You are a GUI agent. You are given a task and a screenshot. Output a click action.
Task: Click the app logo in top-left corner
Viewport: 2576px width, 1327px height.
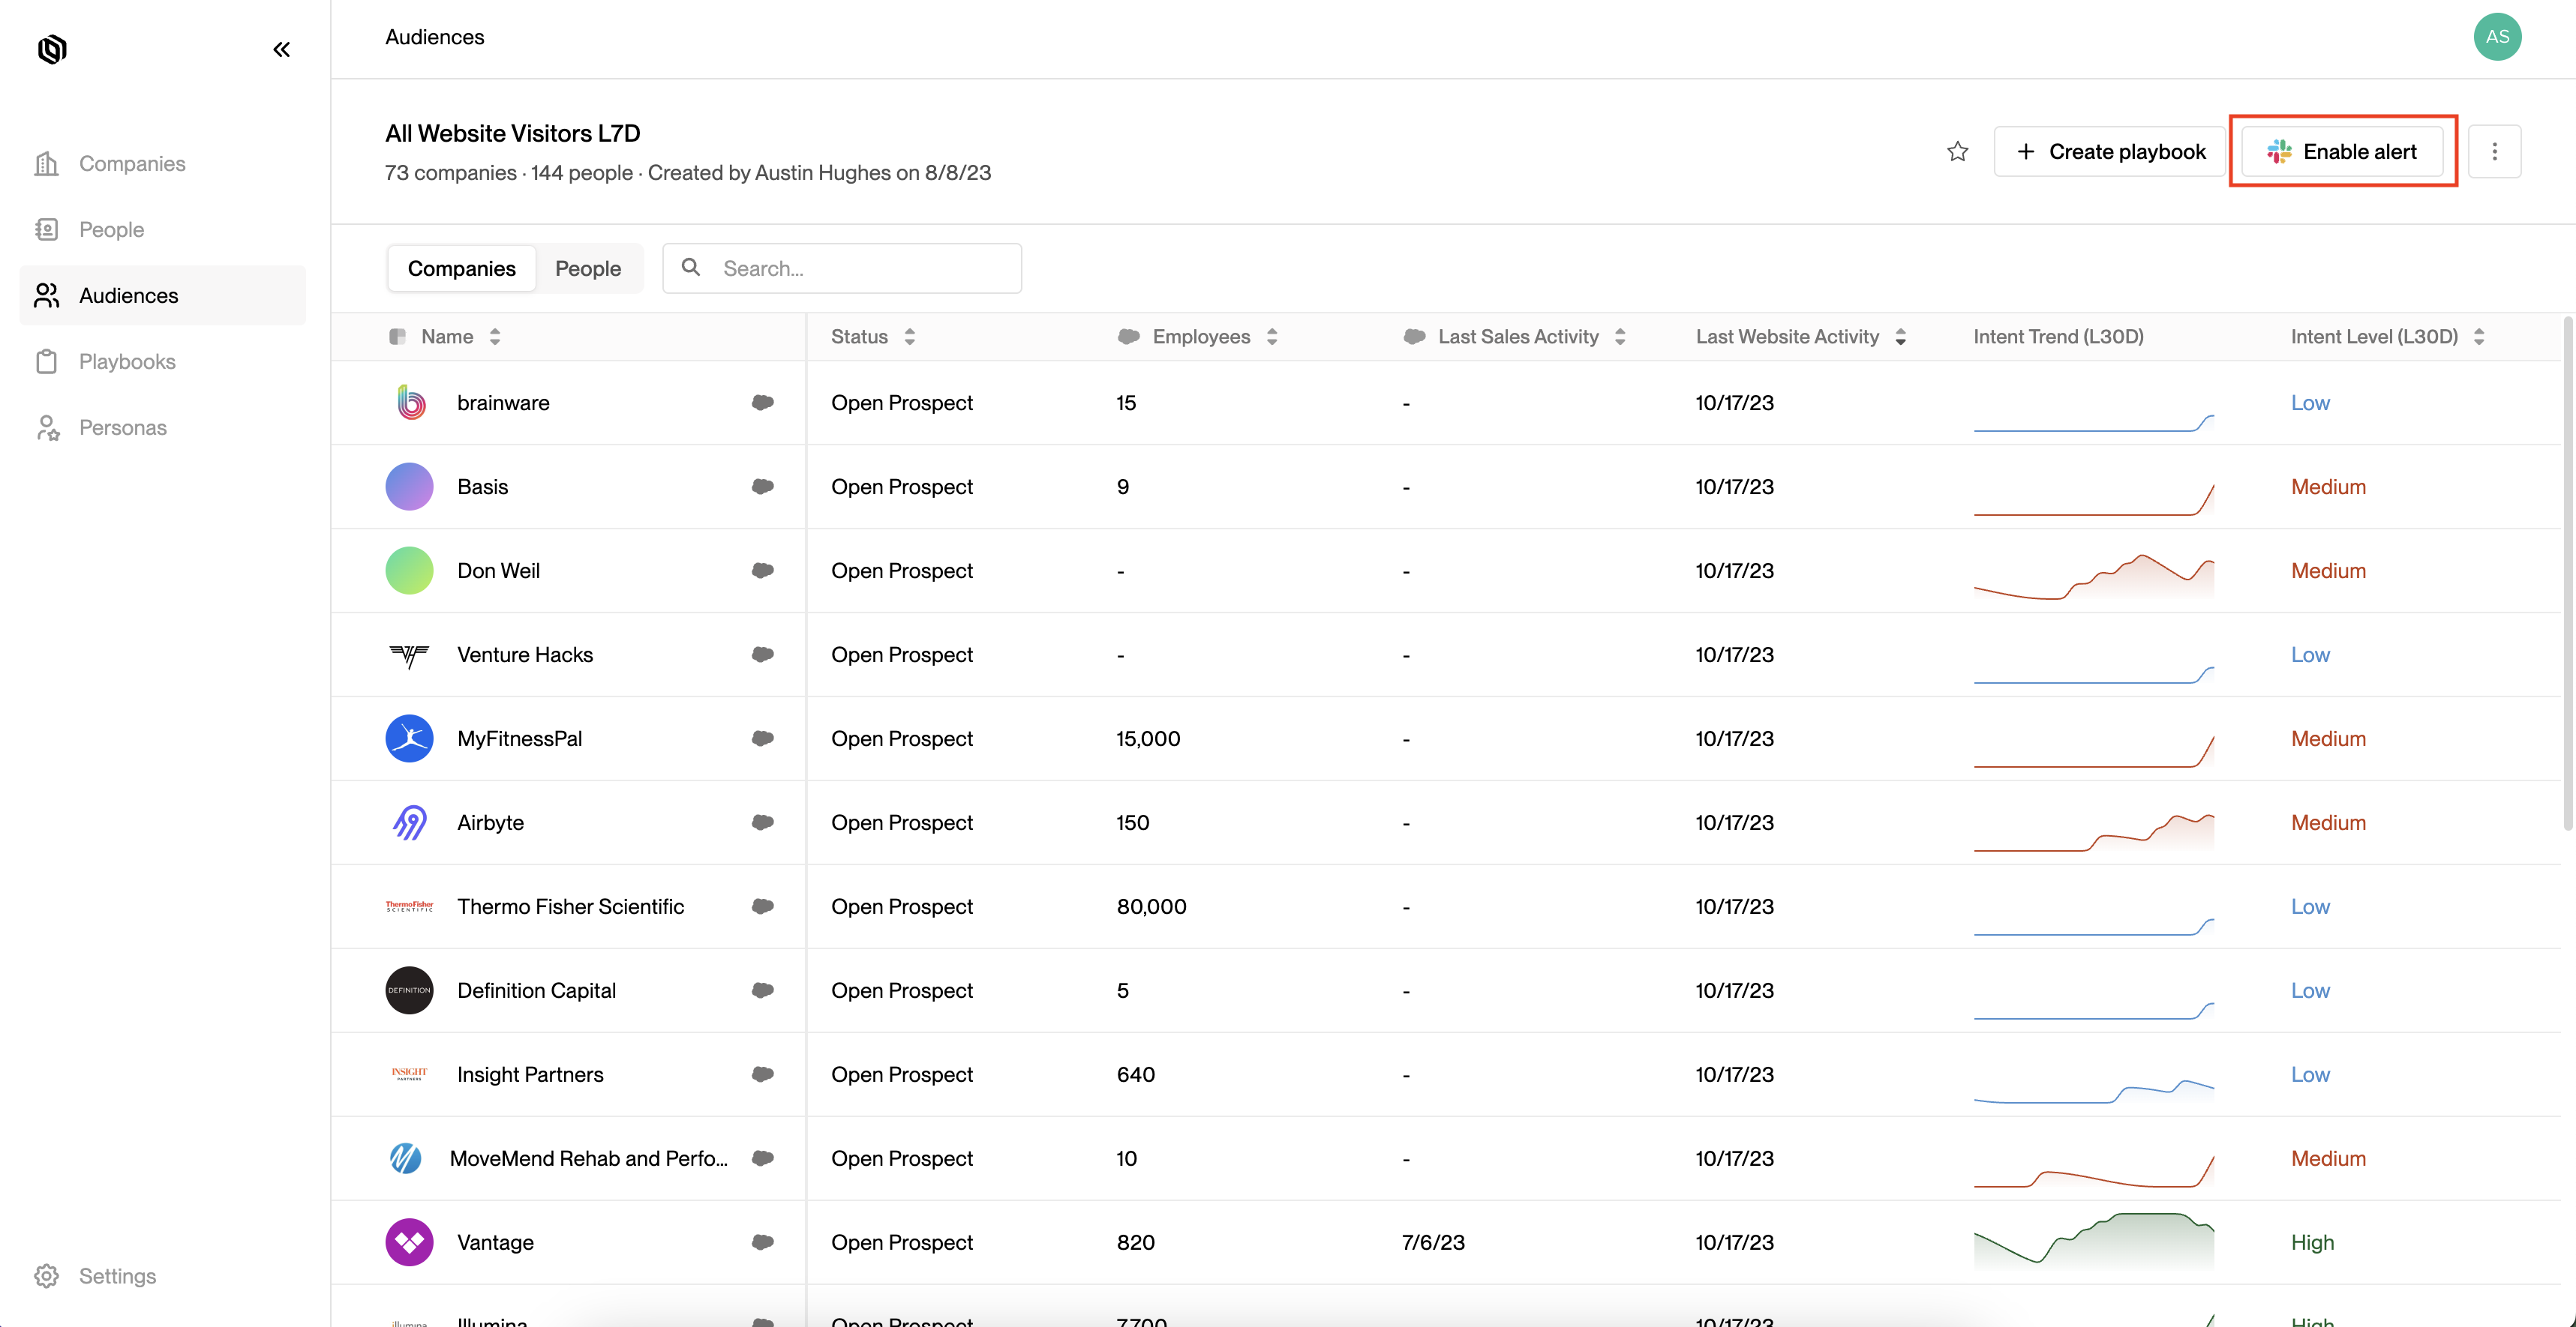pos(52,49)
